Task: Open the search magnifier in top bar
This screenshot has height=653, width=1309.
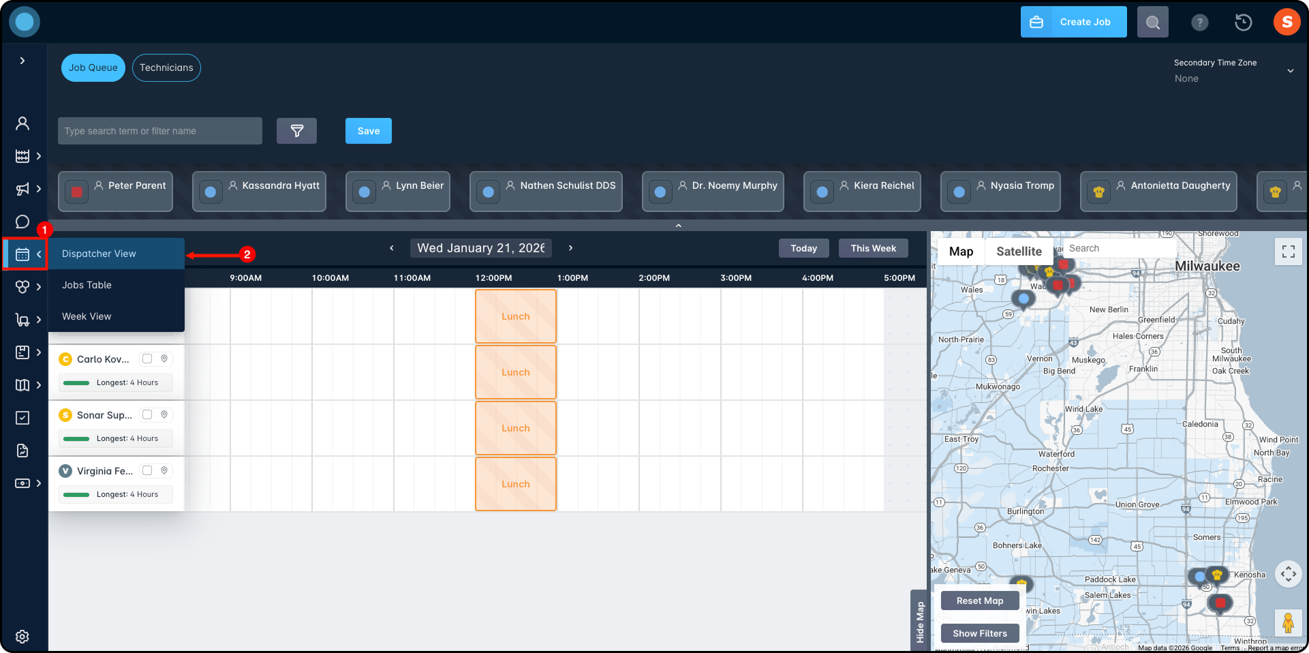Action: 1152,22
